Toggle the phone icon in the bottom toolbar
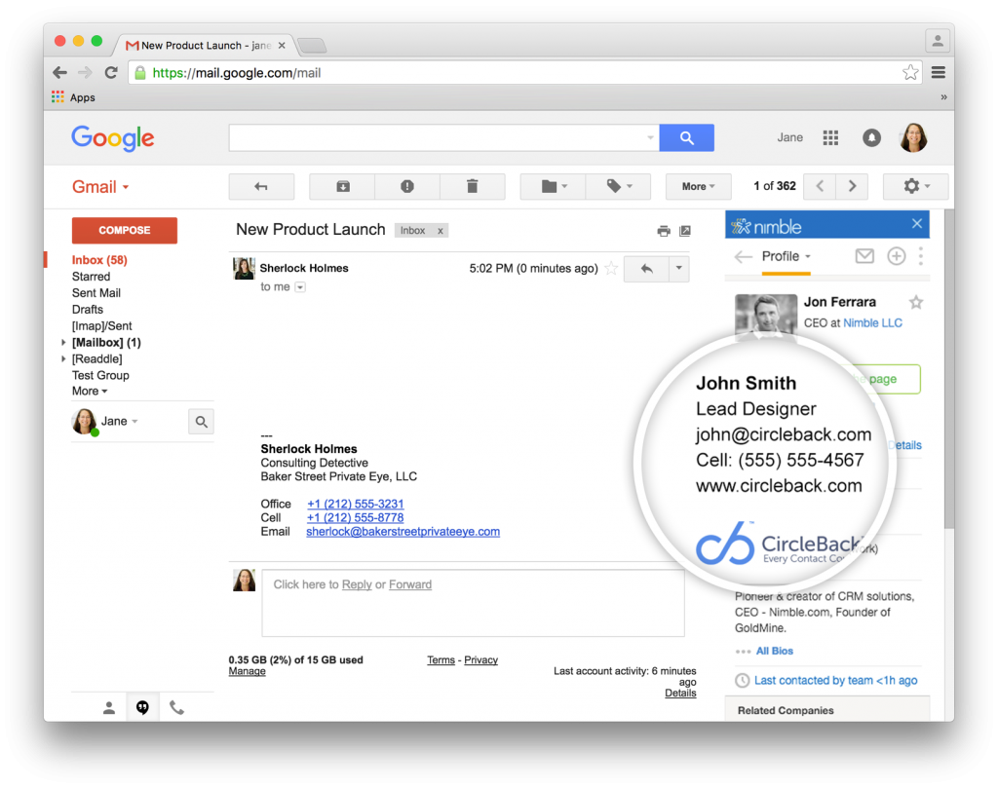 [x=176, y=707]
